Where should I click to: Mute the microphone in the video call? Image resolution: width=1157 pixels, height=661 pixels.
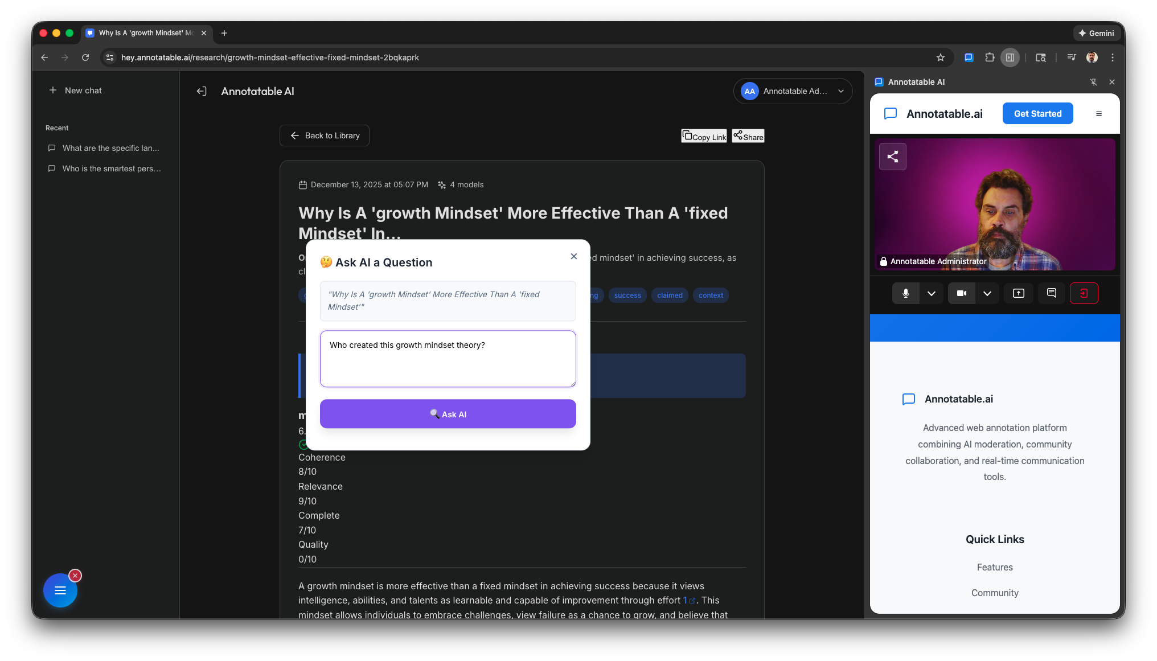(905, 293)
